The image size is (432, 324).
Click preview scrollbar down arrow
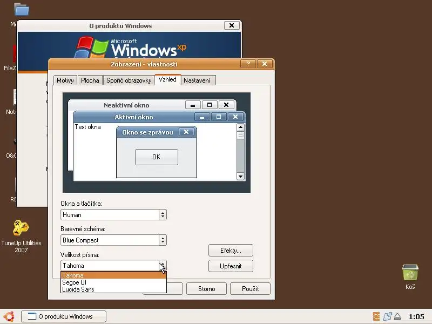pos(240,177)
